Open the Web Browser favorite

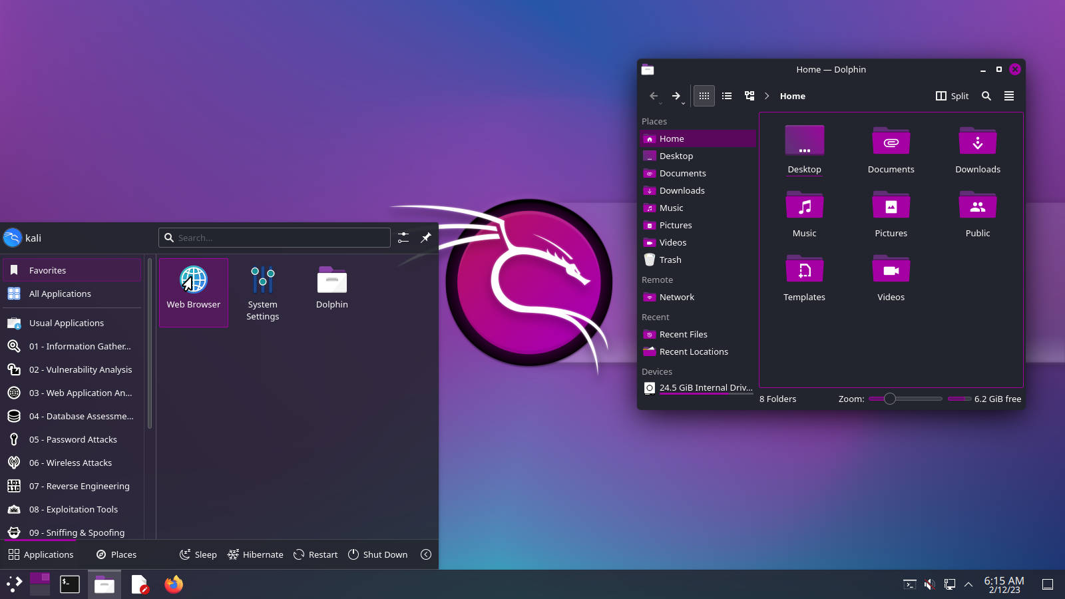193,292
